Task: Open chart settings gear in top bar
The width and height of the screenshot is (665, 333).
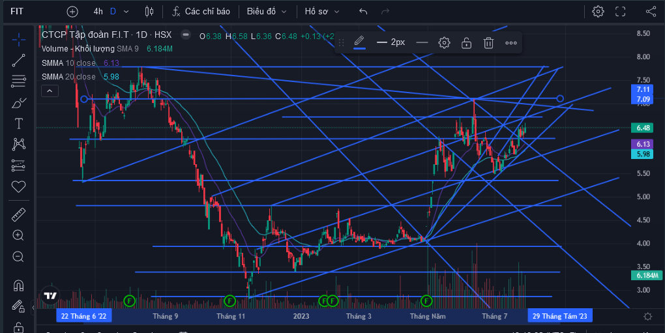Action: click(x=598, y=12)
